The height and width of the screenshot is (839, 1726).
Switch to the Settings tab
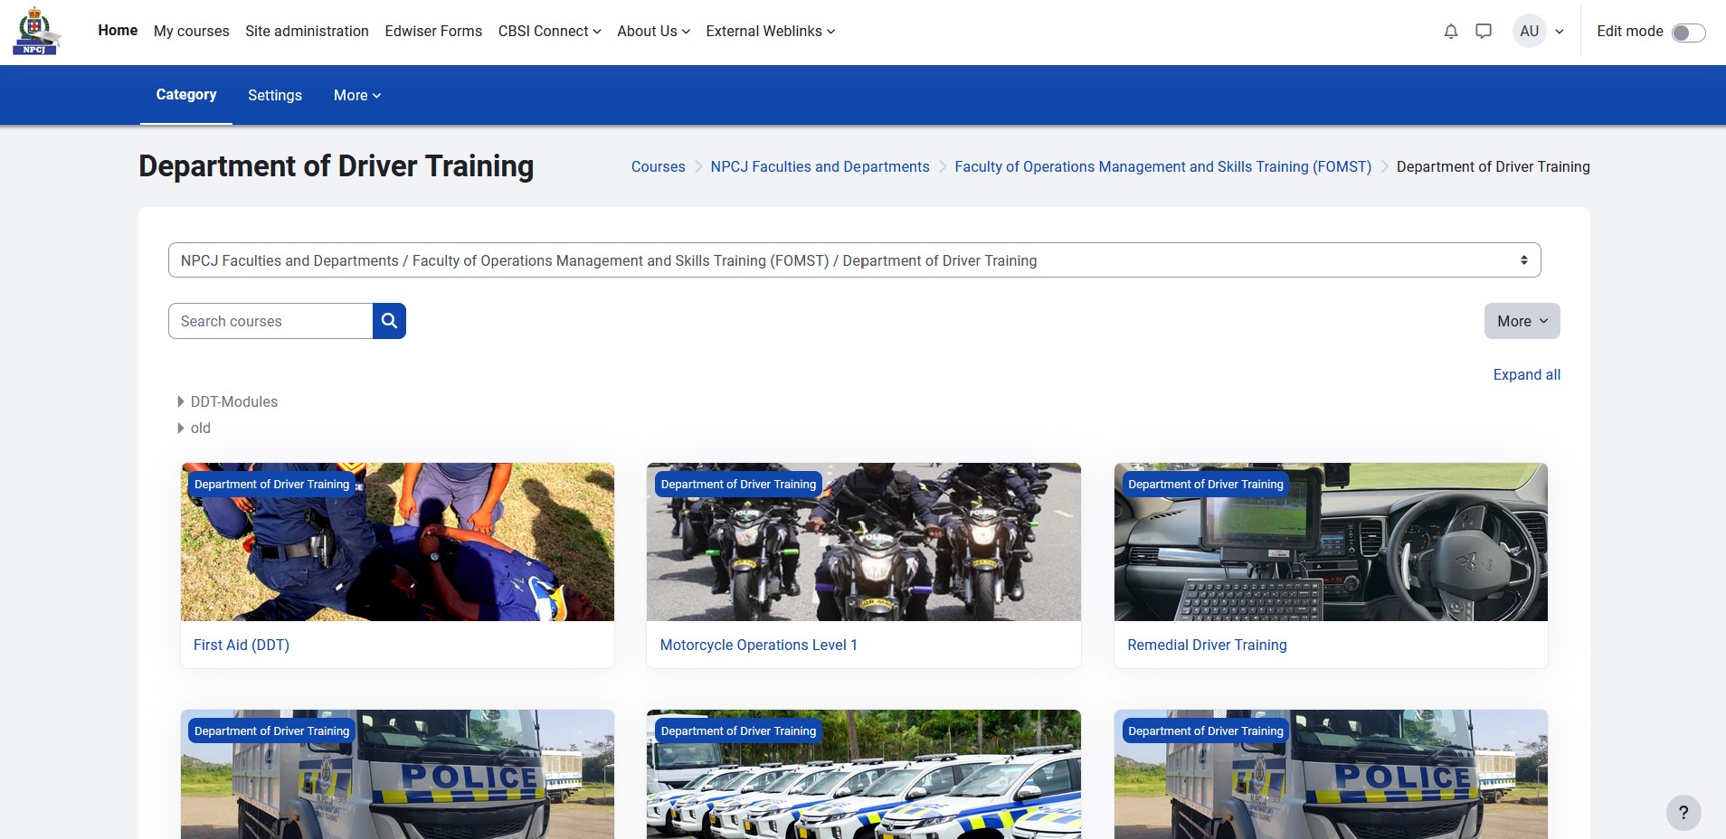(x=275, y=96)
